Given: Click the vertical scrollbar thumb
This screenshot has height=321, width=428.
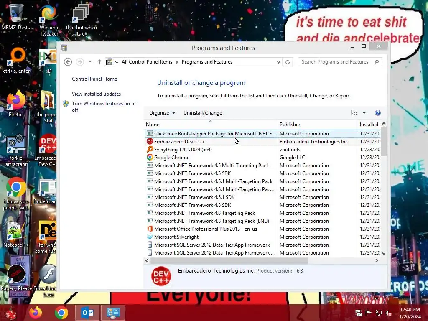Looking at the screenshot, I should (x=384, y=141).
